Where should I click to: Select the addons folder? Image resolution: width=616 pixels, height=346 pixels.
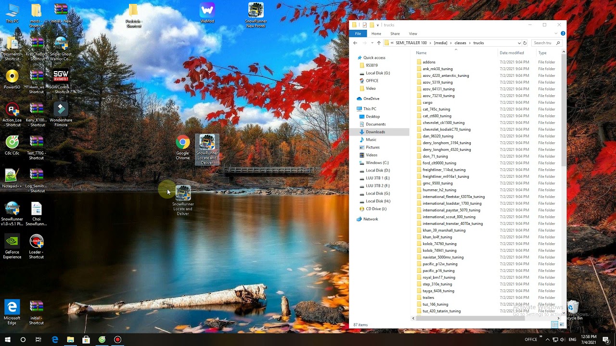click(x=429, y=62)
